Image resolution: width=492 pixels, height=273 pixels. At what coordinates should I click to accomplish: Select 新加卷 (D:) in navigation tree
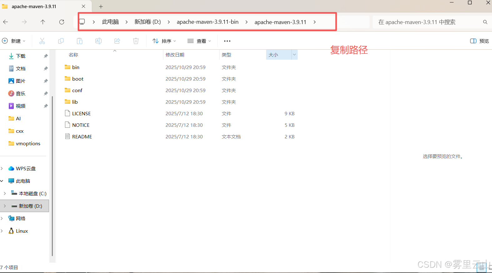[24, 206]
